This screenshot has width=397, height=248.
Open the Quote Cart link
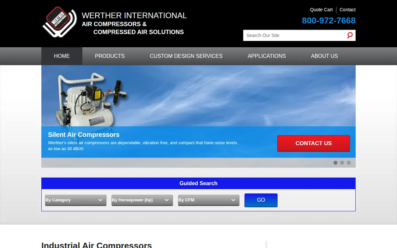pyautogui.click(x=321, y=10)
